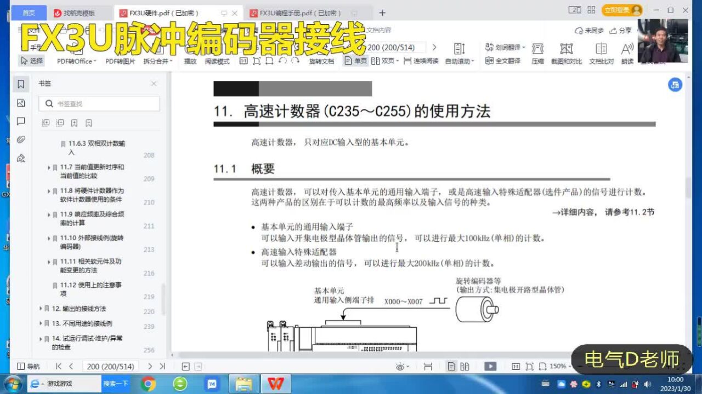Click blue floating assistant icon
The image size is (702, 394).
[675, 85]
